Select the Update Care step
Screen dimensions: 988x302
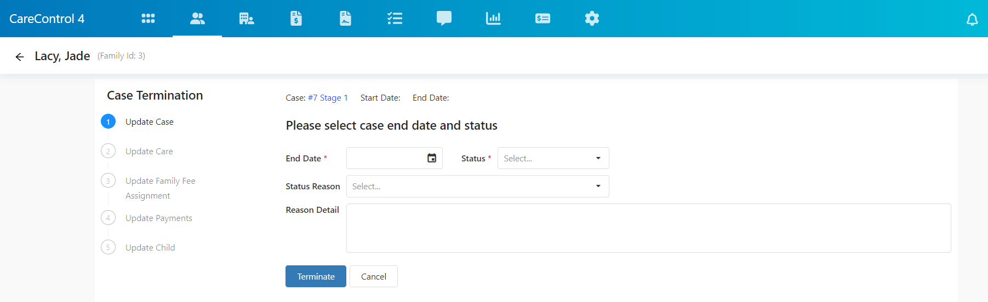click(x=149, y=152)
